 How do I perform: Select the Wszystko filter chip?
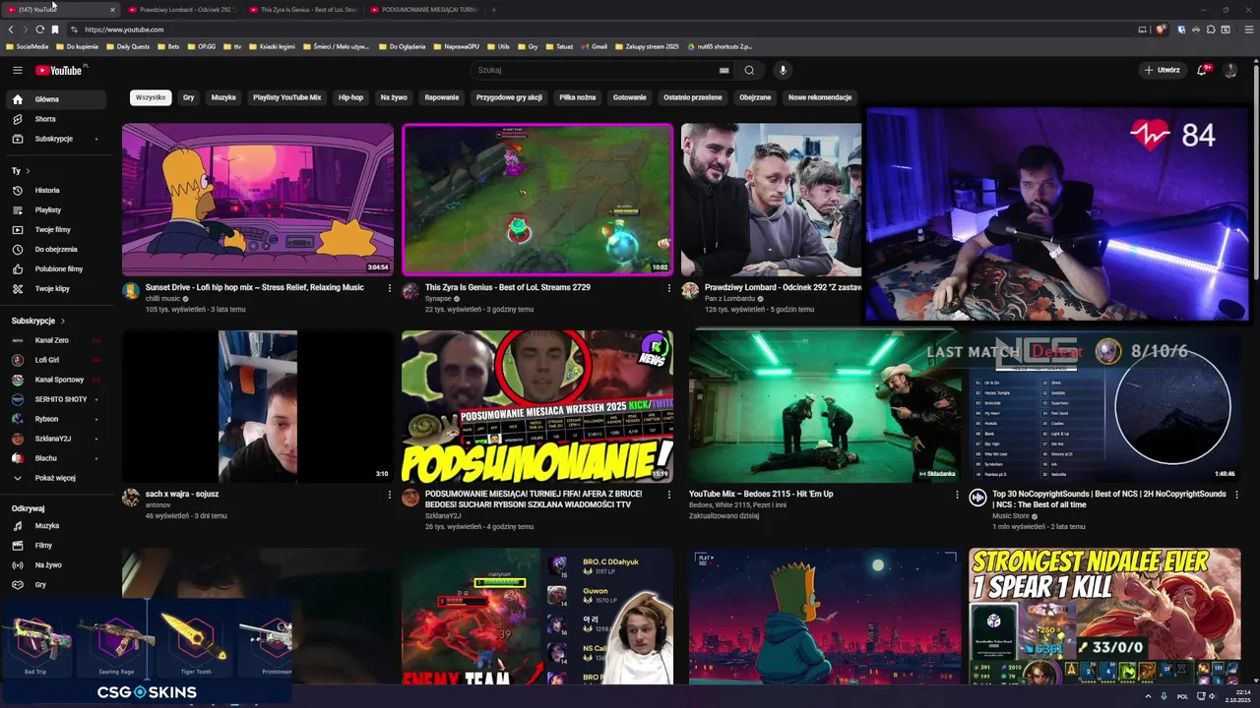click(x=151, y=97)
